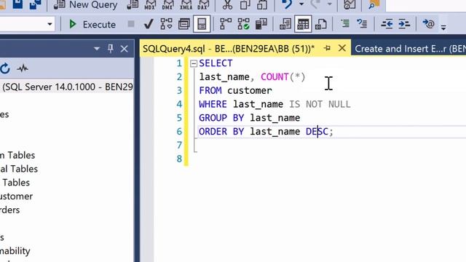Click the Save file icon

click(x=17, y=4)
